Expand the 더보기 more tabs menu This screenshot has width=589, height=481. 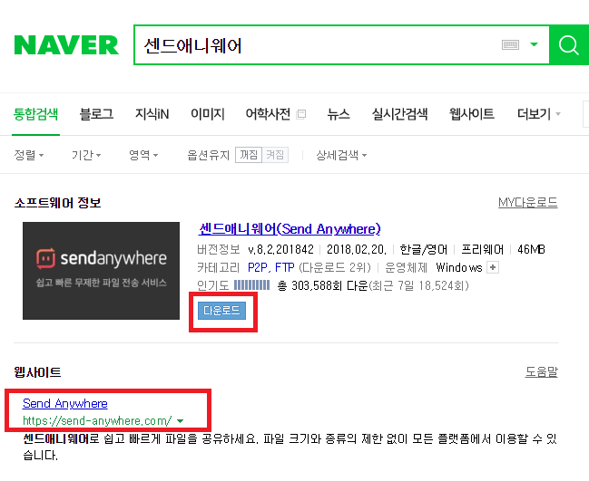point(538,114)
